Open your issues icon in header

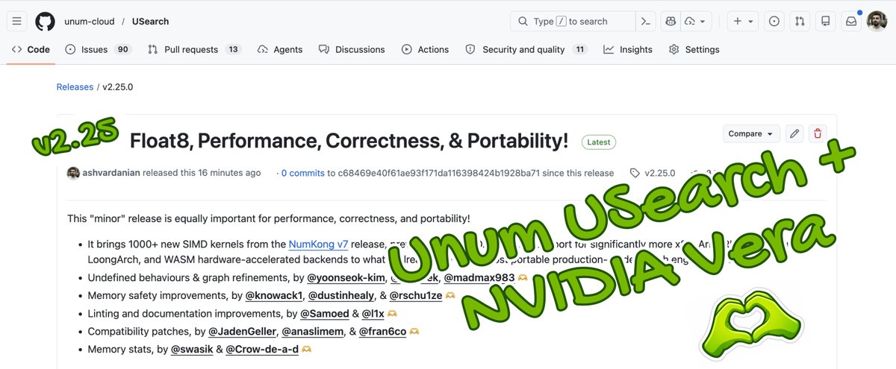click(774, 21)
